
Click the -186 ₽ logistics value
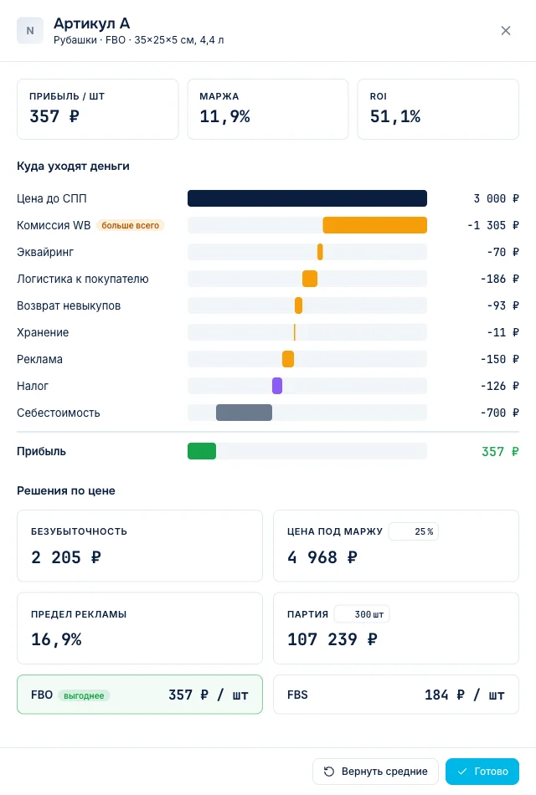(499, 279)
